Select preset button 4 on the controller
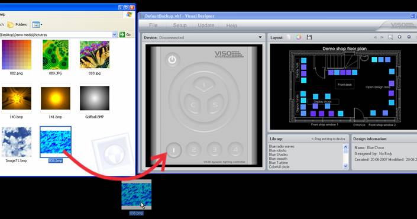The width and height of the screenshot is (417, 219). (235, 150)
